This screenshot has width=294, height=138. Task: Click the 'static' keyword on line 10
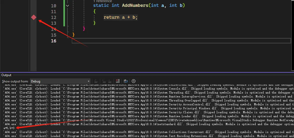point(101,6)
